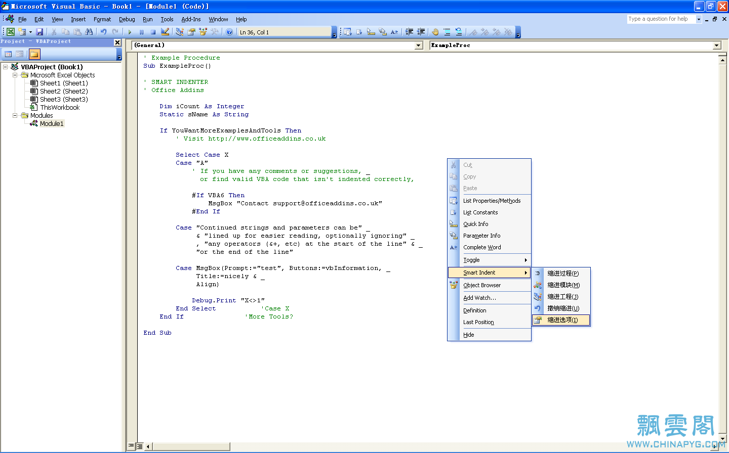Open the Tools menu
The height and width of the screenshot is (453, 729).
167,19
